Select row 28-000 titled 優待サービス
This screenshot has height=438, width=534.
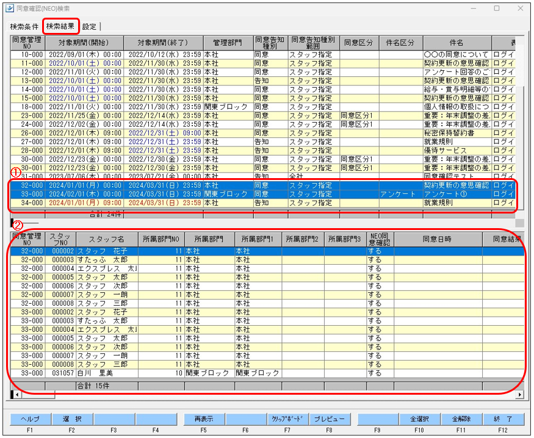pyautogui.click(x=262, y=151)
